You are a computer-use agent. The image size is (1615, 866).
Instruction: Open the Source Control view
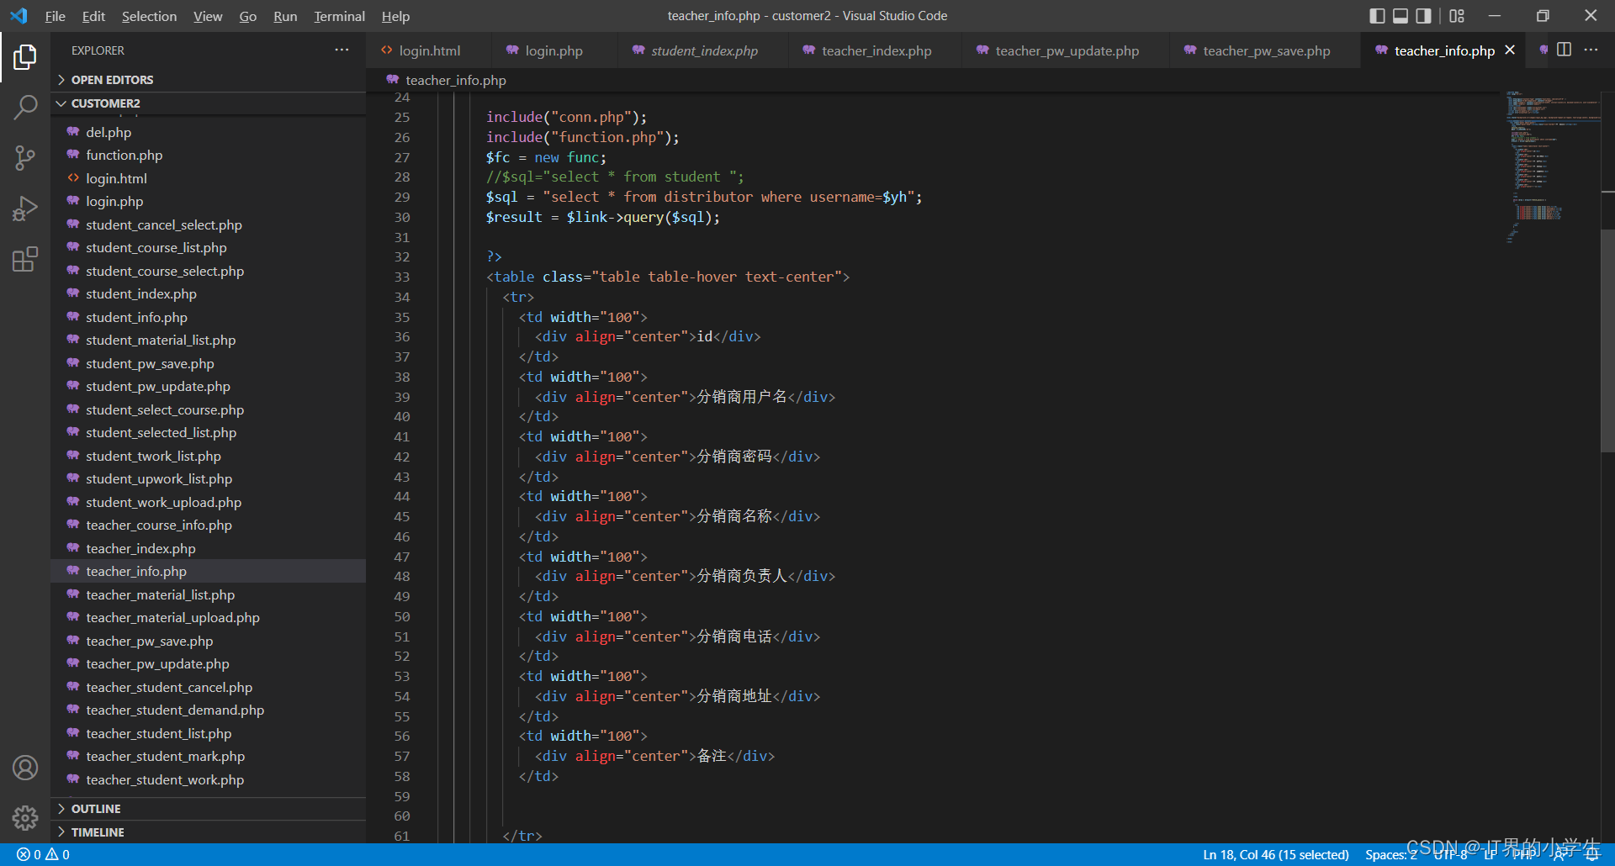tap(25, 157)
